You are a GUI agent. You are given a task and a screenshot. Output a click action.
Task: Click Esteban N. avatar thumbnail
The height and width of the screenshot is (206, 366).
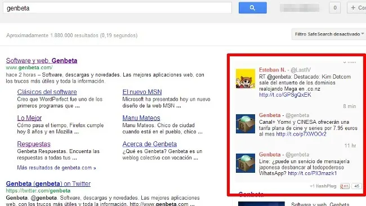pos(246,78)
